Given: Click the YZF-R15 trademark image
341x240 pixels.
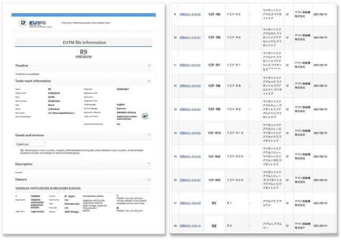Looking at the screenshot, I should (x=214, y=133).
